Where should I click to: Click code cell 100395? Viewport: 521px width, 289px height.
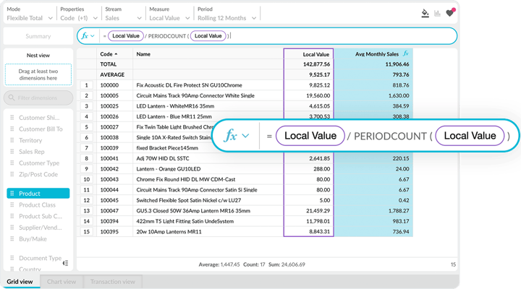114,232
